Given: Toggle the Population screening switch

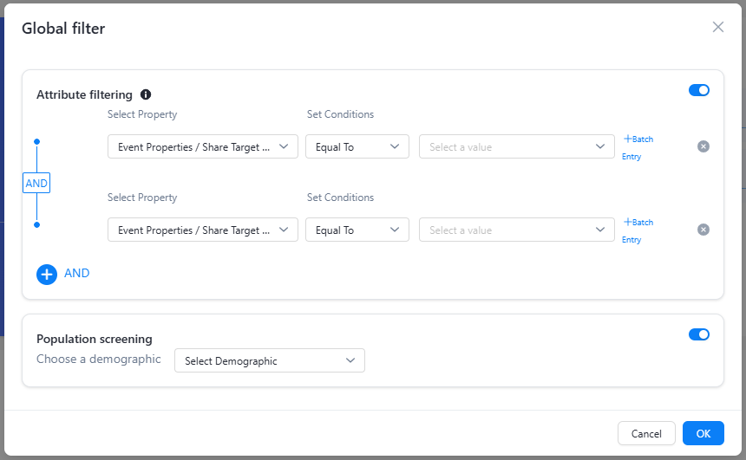Looking at the screenshot, I should tap(698, 334).
